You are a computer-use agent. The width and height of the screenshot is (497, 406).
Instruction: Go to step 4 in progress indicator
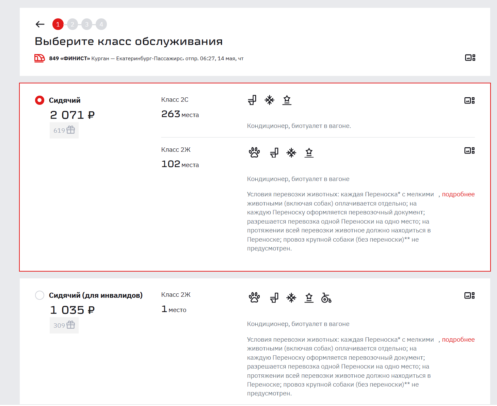(101, 24)
